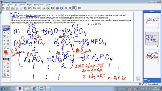
Task: Pick the green color swatch
Action: point(7,59)
